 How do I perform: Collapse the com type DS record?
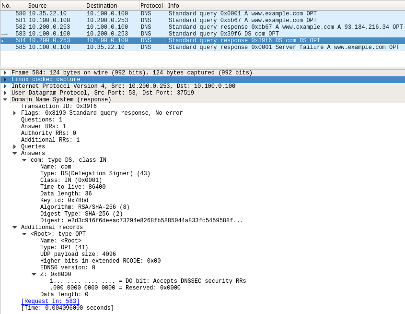[24, 160]
